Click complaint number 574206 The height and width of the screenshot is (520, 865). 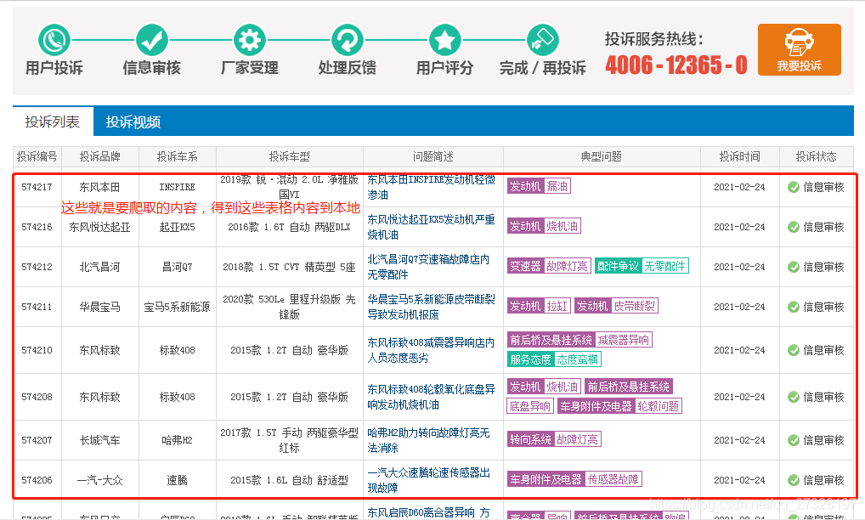click(x=37, y=480)
